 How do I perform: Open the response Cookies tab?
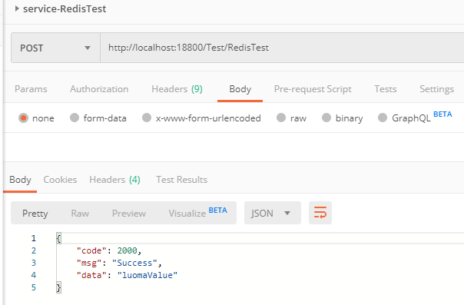click(x=60, y=180)
